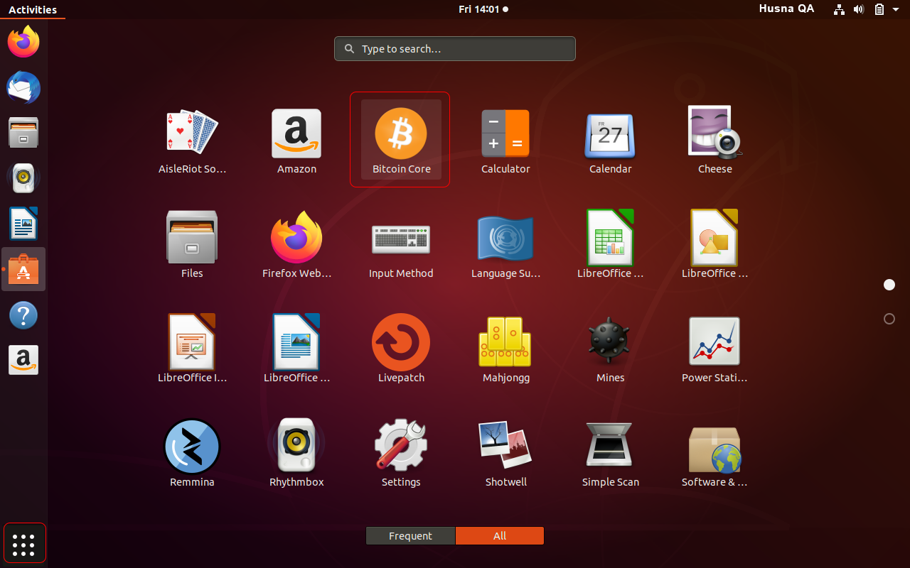
Task: Open the Amazon app in the grid
Action: (x=296, y=141)
